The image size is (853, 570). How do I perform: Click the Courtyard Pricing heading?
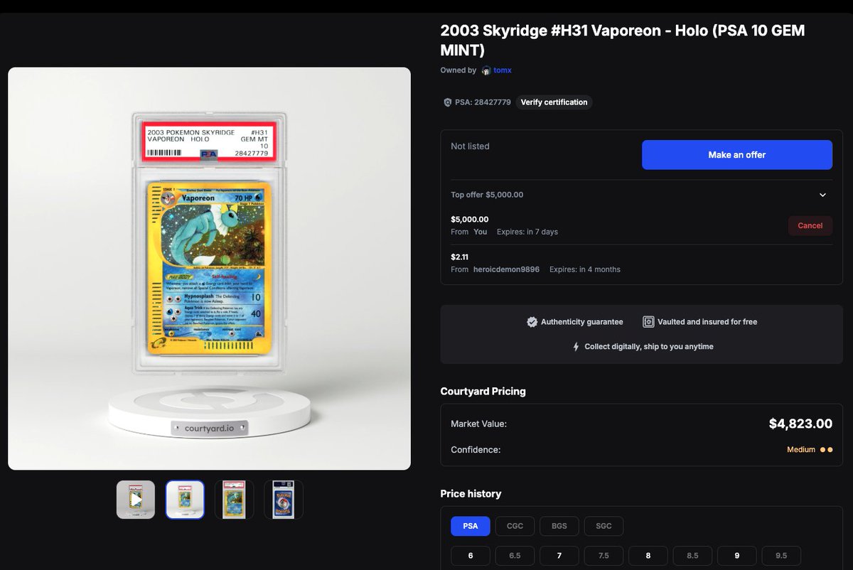click(x=483, y=392)
